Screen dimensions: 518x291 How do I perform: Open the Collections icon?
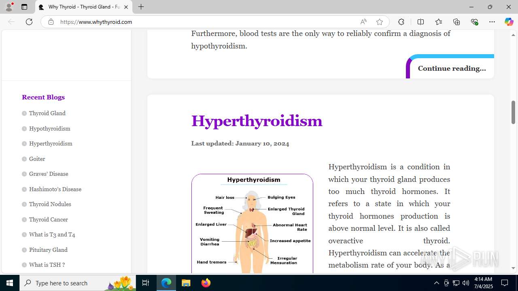click(456, 22)
